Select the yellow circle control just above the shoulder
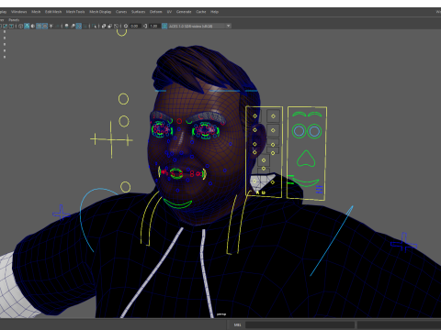Image resolution: width=441 pixels, height=330 pixels. (125, 187)
